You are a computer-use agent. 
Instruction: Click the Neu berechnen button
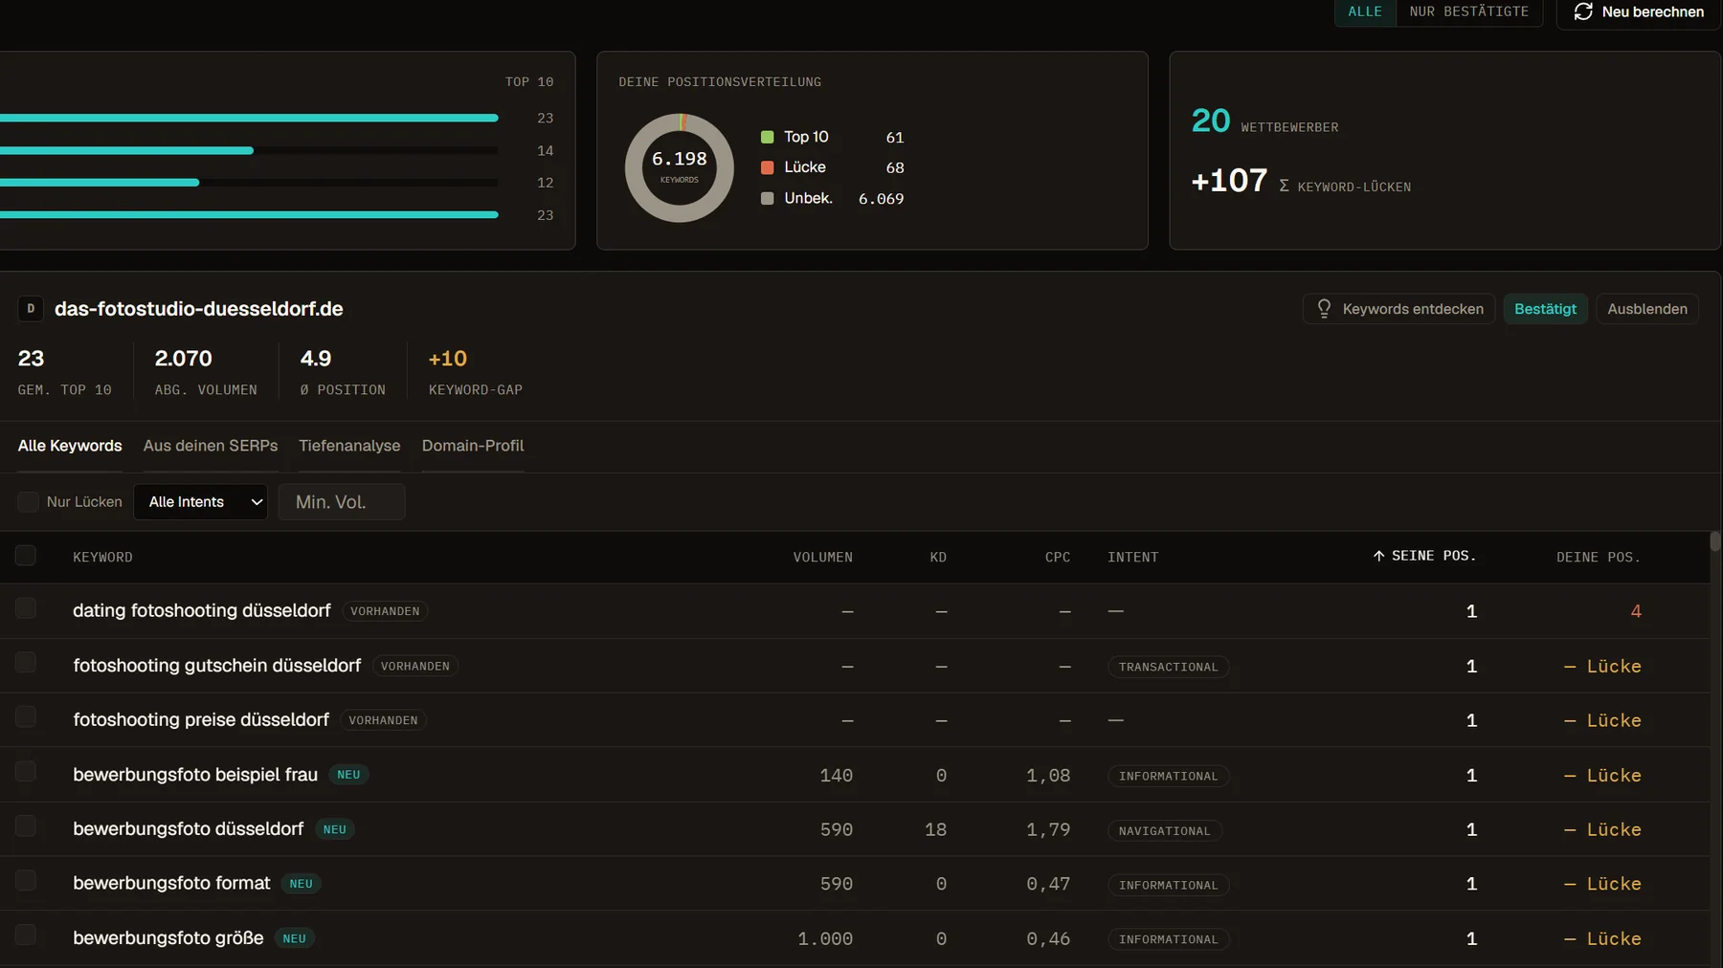point(1639,11)
